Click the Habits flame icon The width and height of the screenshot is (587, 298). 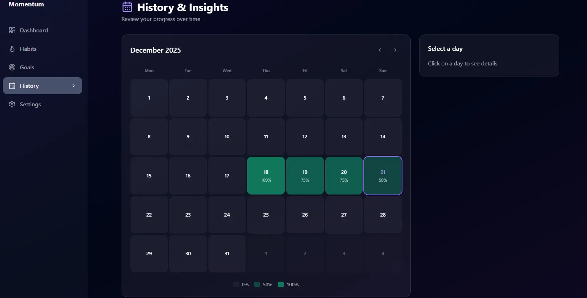[x=12, y=49]
